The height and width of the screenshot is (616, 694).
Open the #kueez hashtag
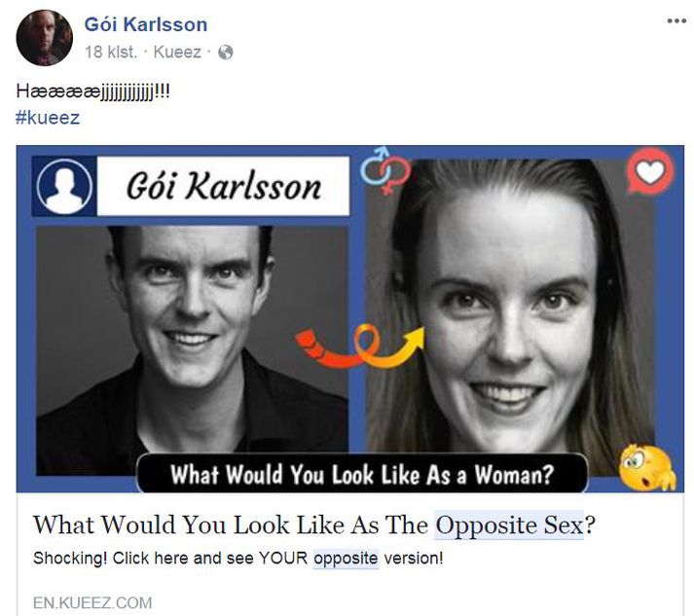coord(48,118)
